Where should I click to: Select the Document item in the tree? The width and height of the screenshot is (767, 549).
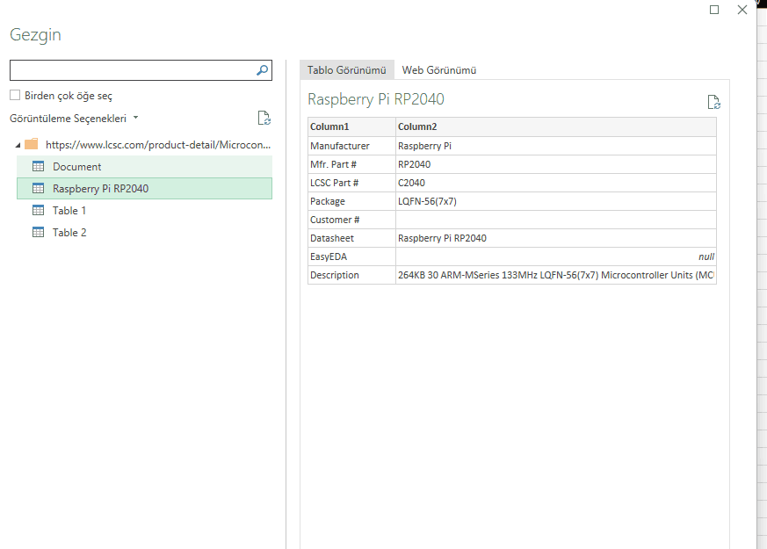click(x=144, y=167)
